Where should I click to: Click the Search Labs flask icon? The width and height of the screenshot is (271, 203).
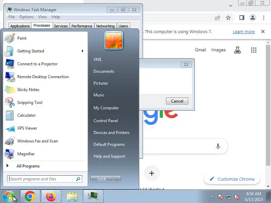237,50
